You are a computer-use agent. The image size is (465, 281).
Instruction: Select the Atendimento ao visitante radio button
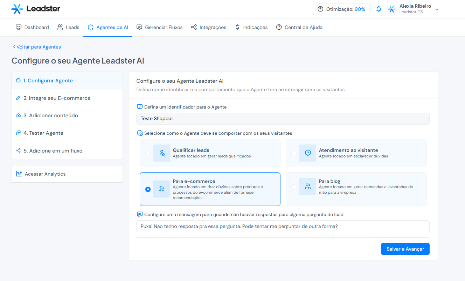coord(294,153)
